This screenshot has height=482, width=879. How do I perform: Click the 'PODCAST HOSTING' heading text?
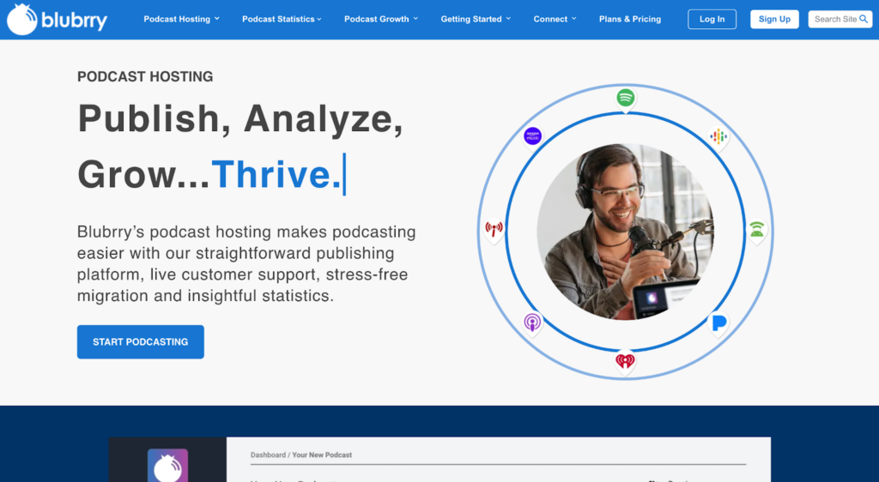pyautogui.click(x=145, y=76)
